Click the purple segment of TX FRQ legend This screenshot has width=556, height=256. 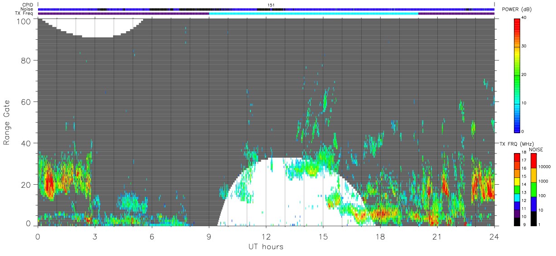pos(517,214)
